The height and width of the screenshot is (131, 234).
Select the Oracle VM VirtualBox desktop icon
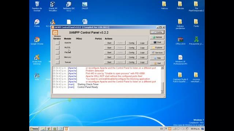coord(53,6)
